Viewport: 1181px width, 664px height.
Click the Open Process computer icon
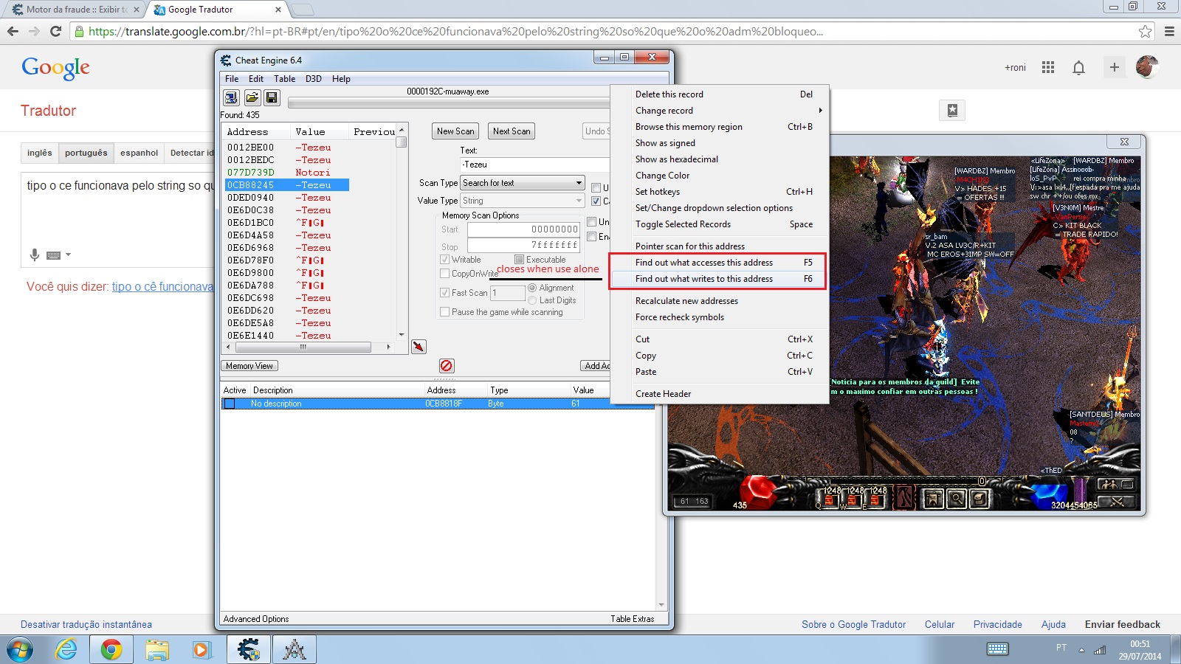point(231,98)
